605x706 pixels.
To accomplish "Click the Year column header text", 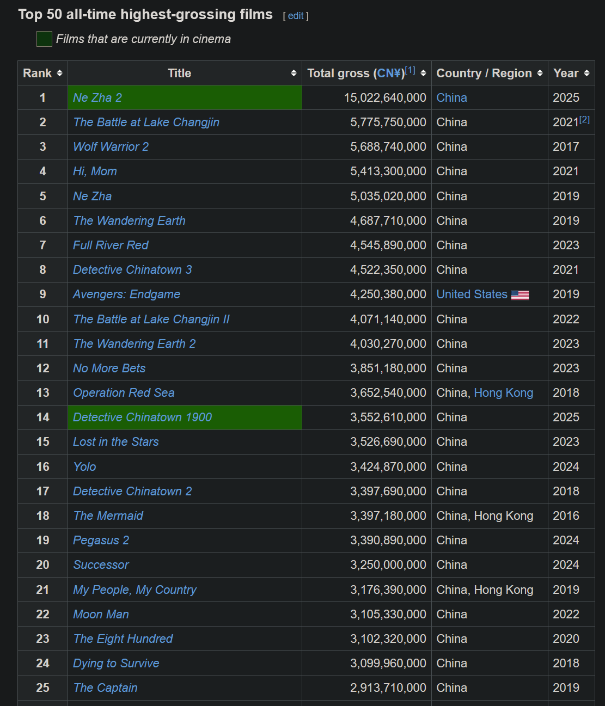I will 566,73.
